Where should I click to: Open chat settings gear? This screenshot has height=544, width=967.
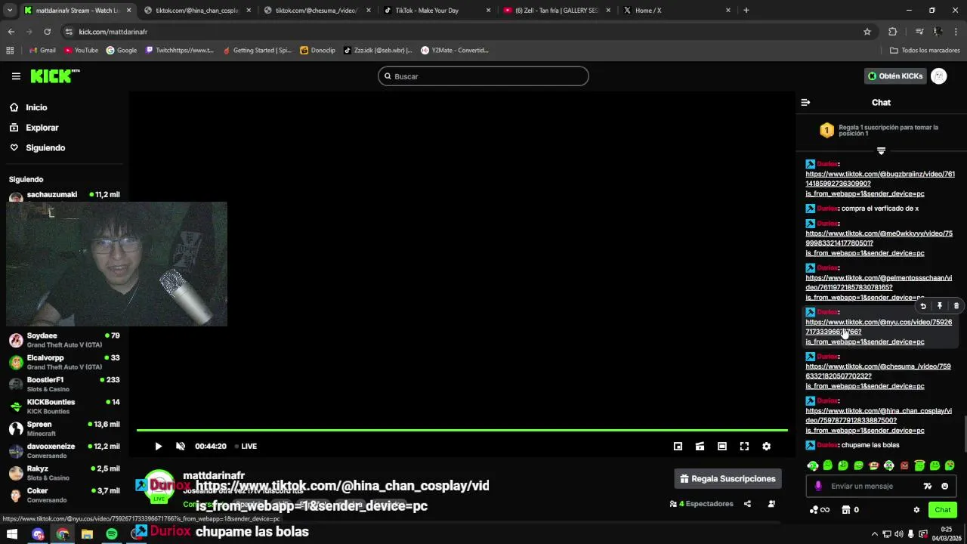(916, 510)
